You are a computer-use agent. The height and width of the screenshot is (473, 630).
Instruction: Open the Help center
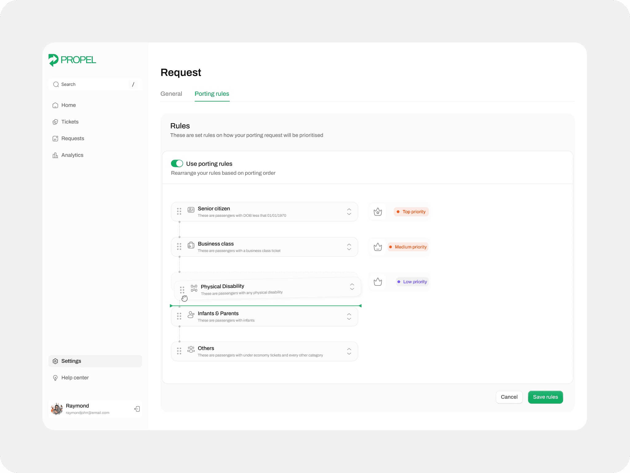75,378
